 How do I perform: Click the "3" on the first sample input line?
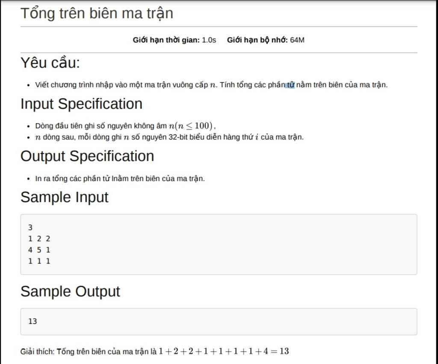click(30, 228)
